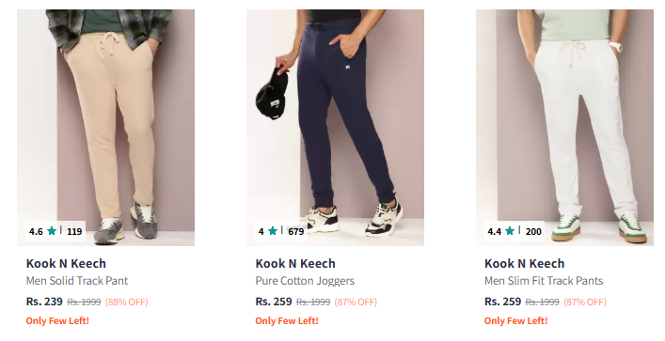This screenshot has width=665, height=341.
Task: Click 87% OFF label under Slim Fit Track Pants
Action: click(x=585, y=302)
